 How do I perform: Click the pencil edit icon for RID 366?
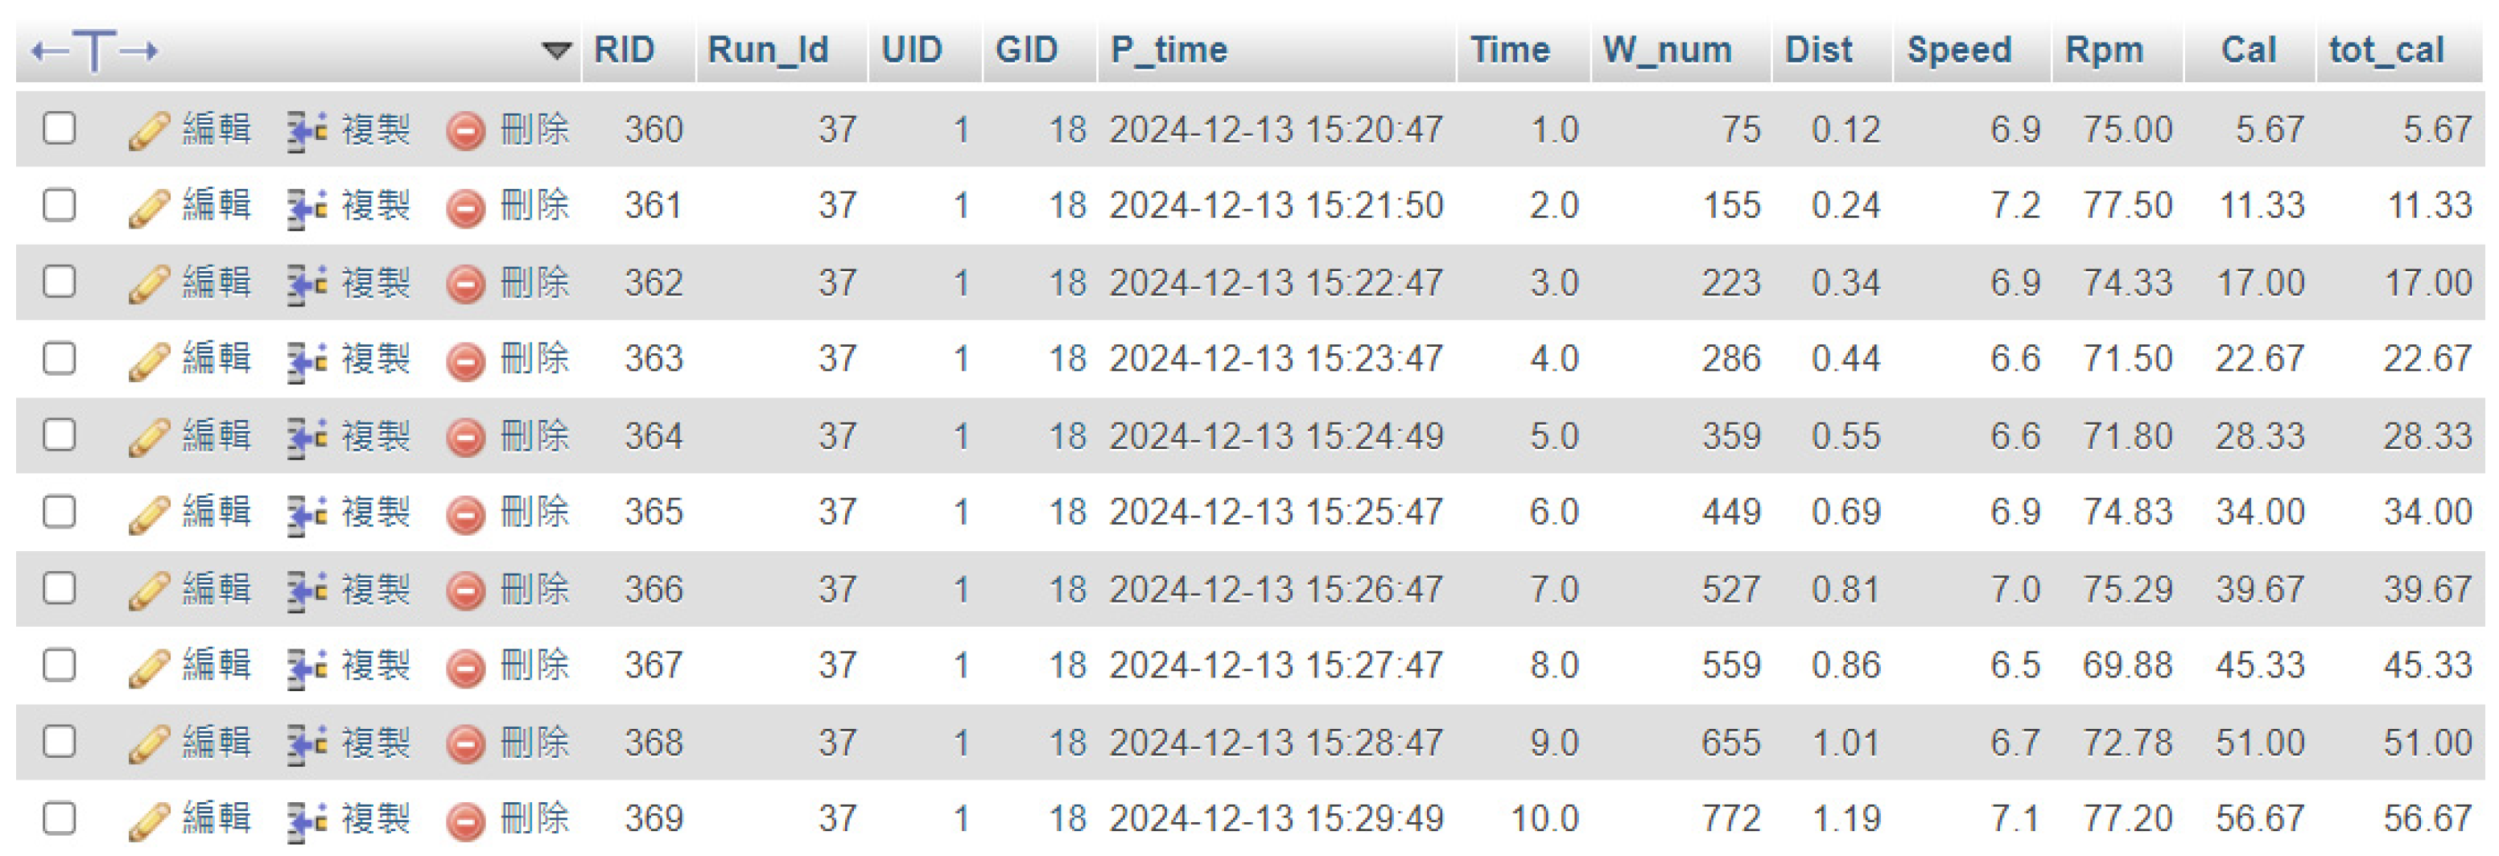148,590
